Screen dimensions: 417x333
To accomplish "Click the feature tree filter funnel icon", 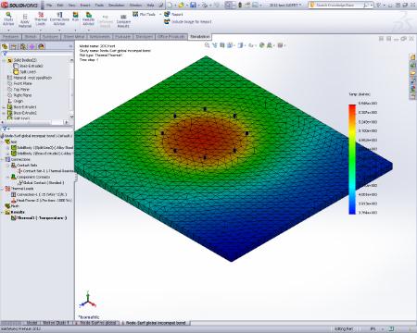I will pyautogui.click(x=5, y=54).
